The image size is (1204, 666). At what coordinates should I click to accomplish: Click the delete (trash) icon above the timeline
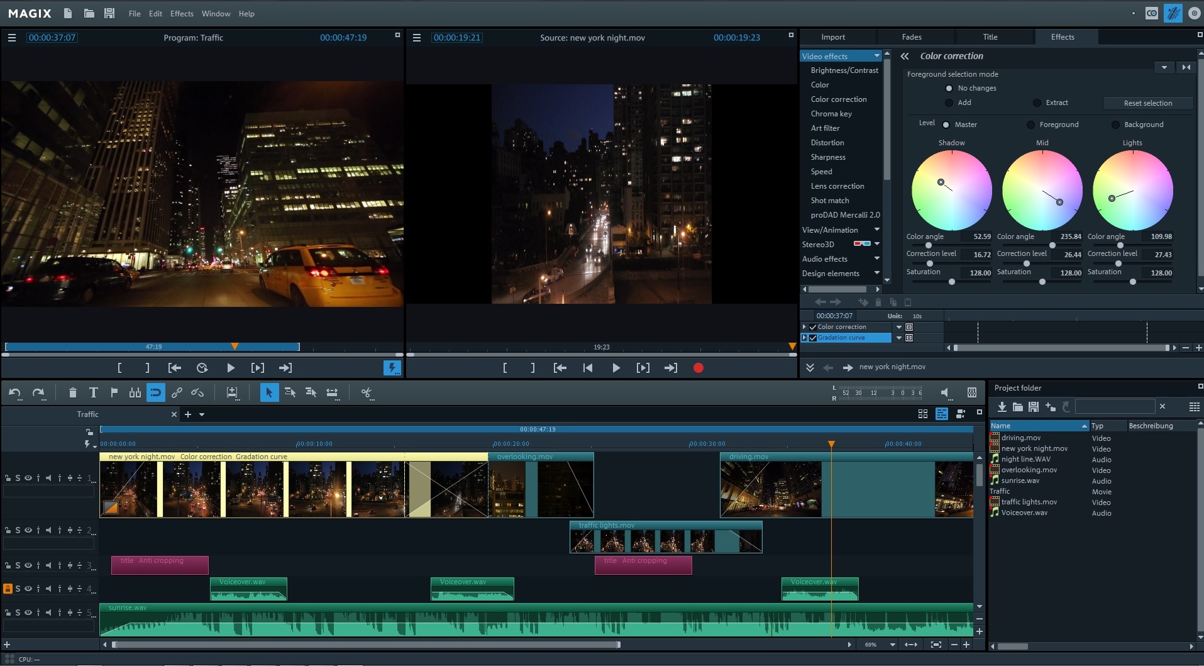click(x=73, y=392)
